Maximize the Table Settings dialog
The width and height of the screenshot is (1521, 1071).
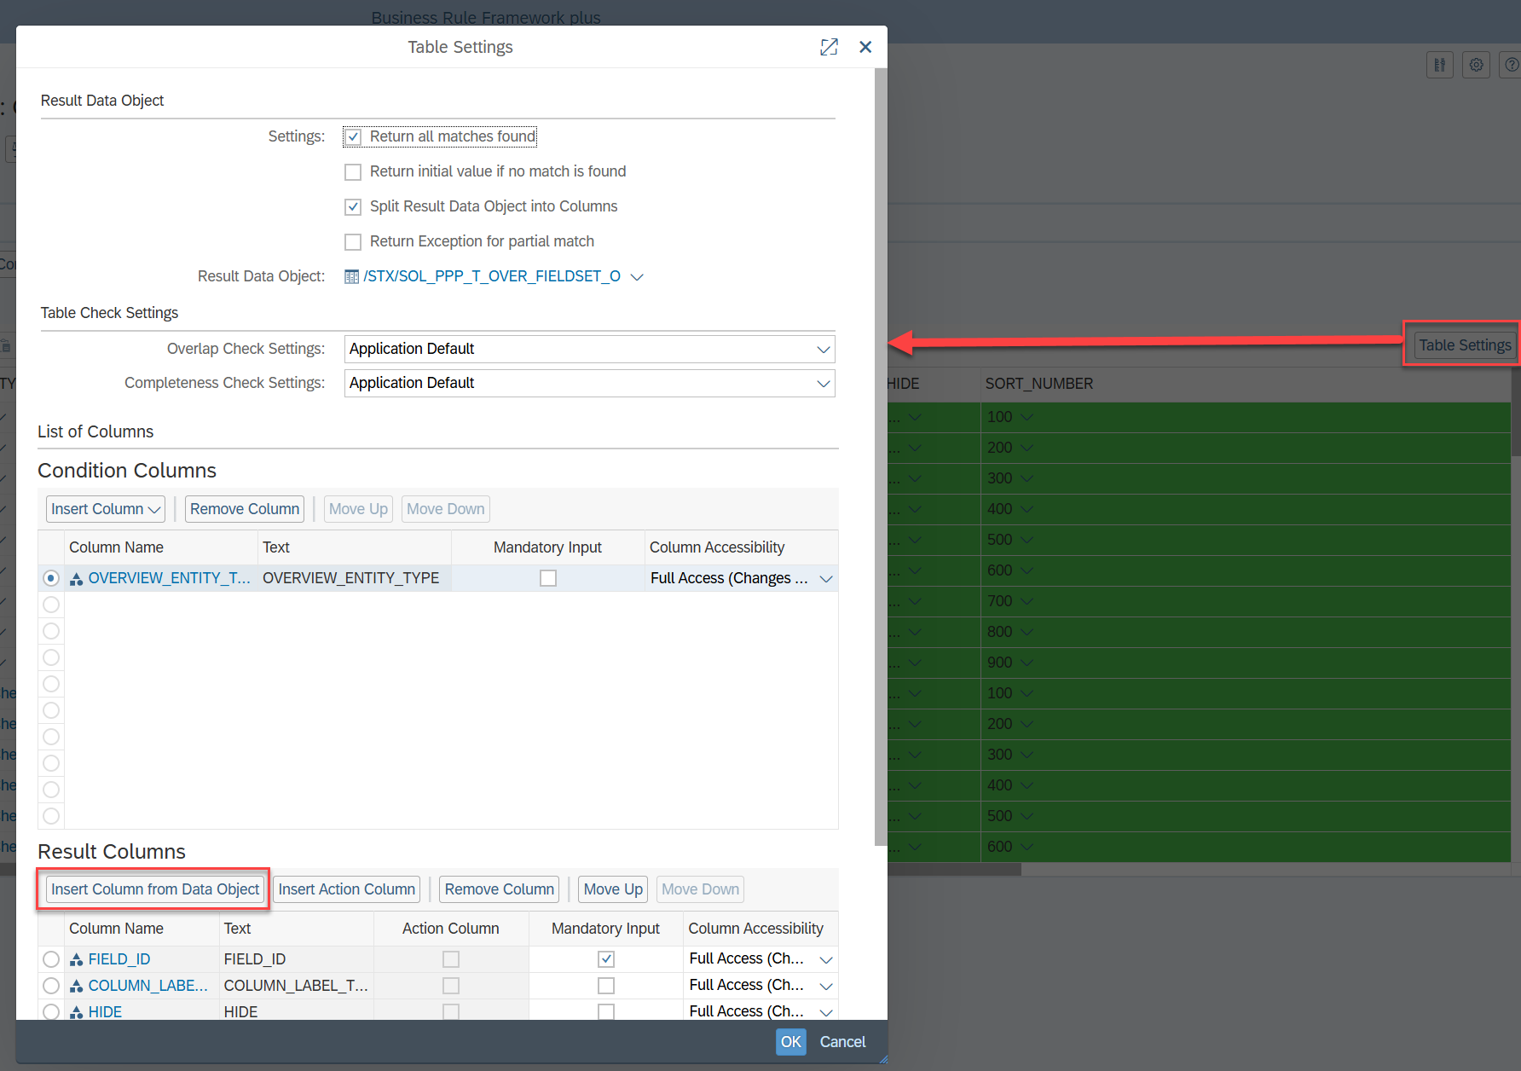pyautogui.click(x=829, y=47)
